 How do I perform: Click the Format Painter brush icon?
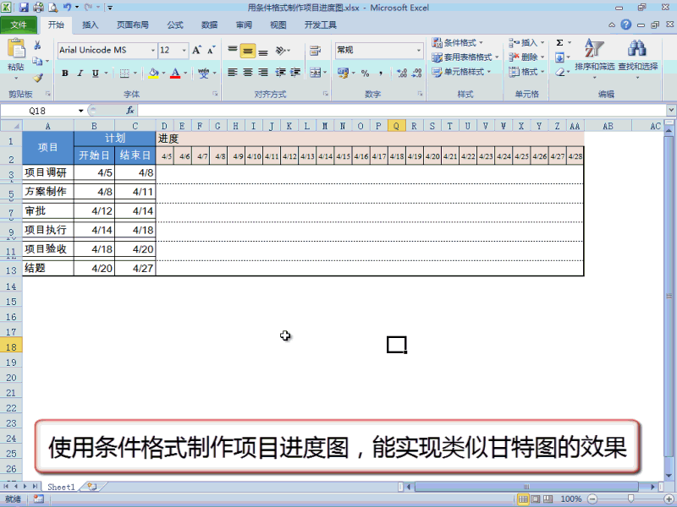pyautogui.click(x=37, y=76)
